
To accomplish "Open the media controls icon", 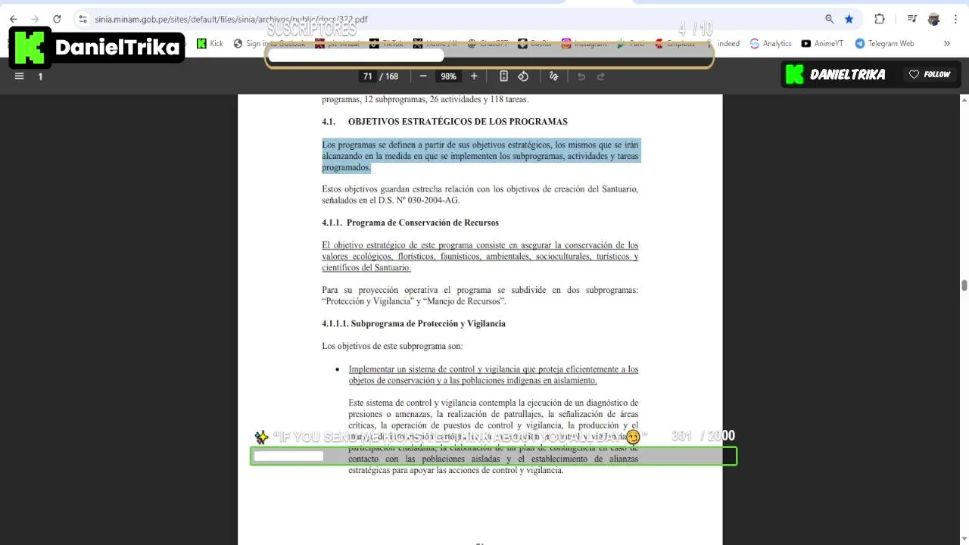I will coord(912,19).
